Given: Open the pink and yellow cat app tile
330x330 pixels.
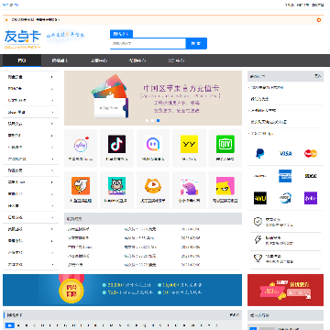Looking at the screenshot, I should tap(225, 190).
